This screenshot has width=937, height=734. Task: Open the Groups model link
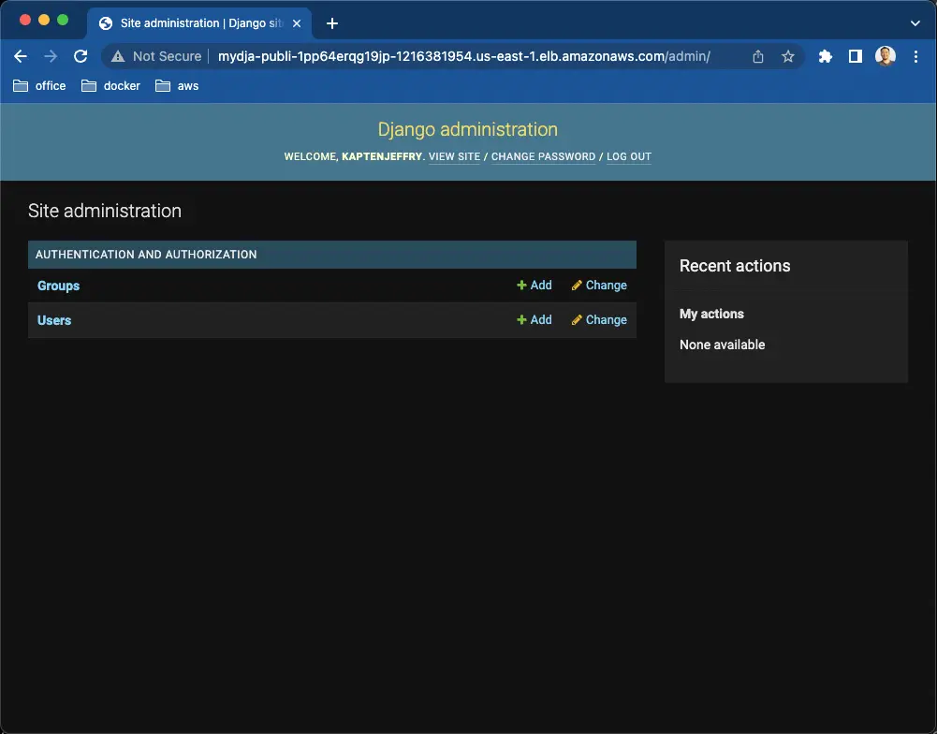[x=59, y=286]
